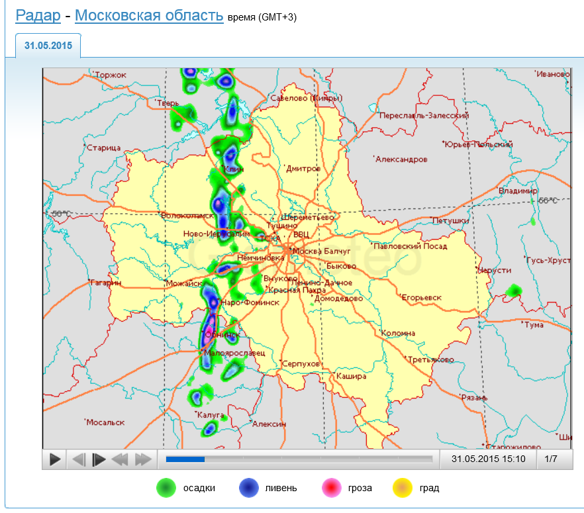Viewport: 584px width, 513px height.
Task: Fast forward to the last frame
Action: pos(143,459)
